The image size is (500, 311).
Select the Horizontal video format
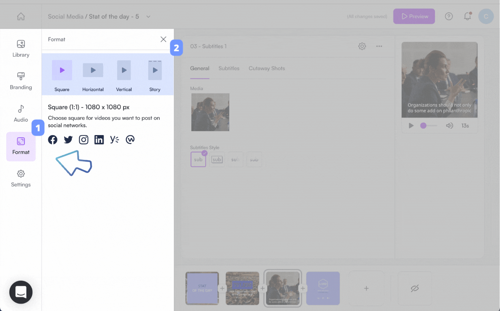[93, 76]
